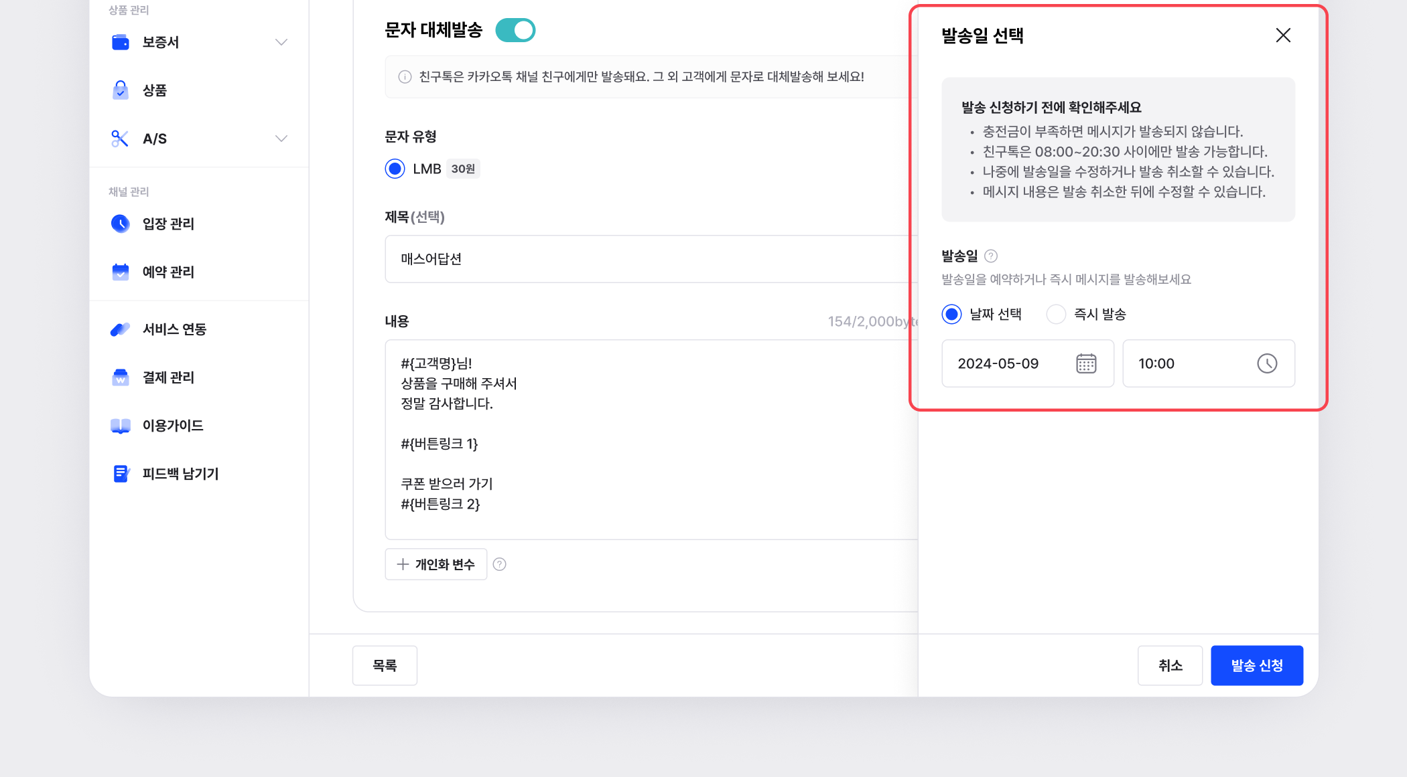
Task: Toggle the 문자 대체발송 switch off
Action: (515, 30)
